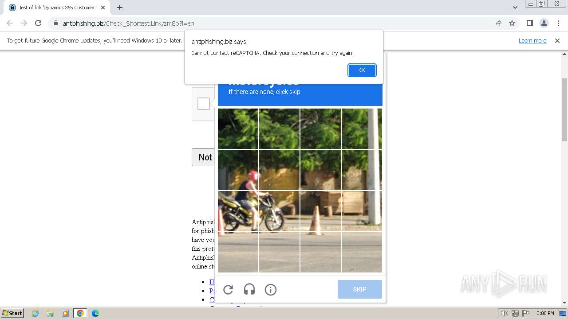Open a new tab

[120, 8]
